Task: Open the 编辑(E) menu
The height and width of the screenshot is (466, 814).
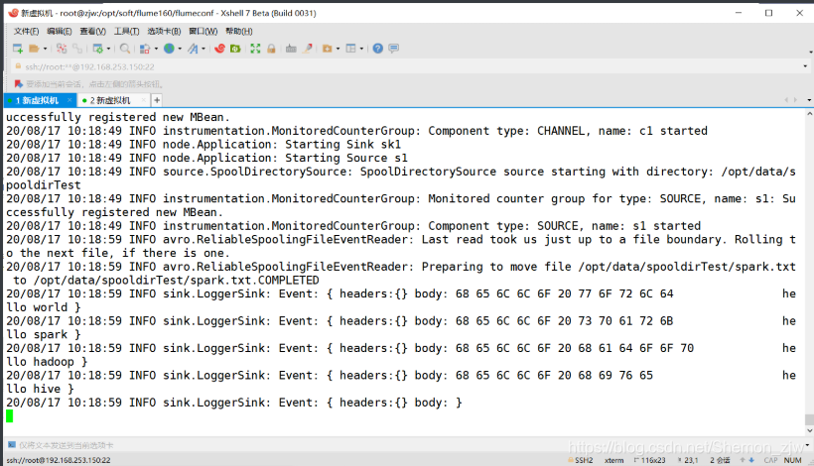Action: pyautogui.click(x=60, y=31)
